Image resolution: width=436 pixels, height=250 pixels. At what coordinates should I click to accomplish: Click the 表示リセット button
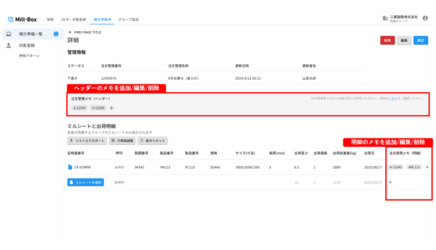pyautogui.click(x=152, y=141)
